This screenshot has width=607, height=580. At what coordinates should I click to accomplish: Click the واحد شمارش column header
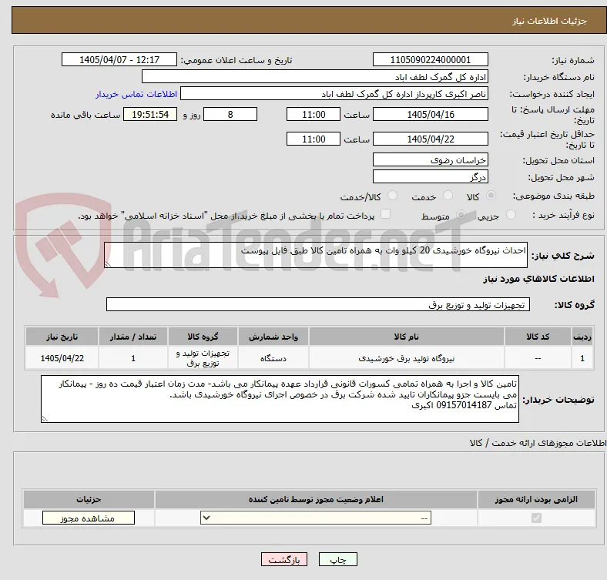click(273, 337)
